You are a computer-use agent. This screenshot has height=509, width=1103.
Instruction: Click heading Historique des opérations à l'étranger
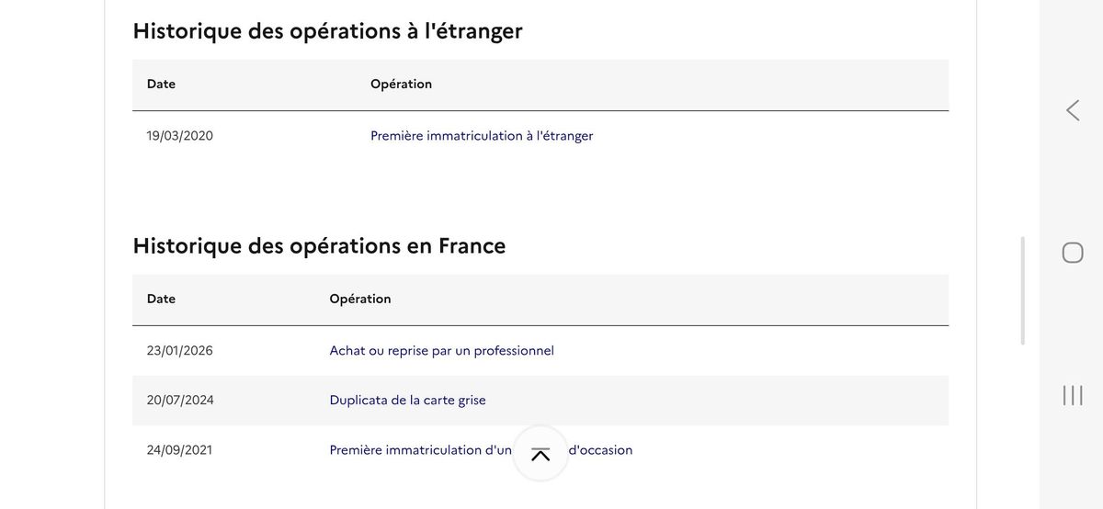327,30
